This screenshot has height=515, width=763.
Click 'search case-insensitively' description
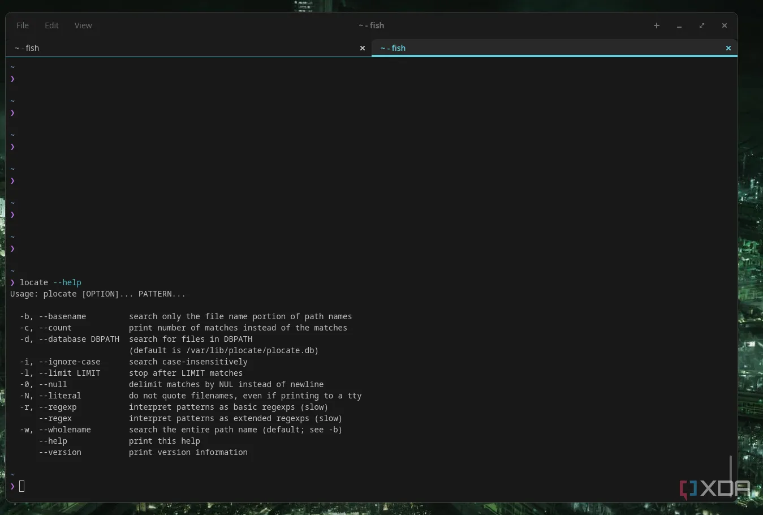[188, 362]
